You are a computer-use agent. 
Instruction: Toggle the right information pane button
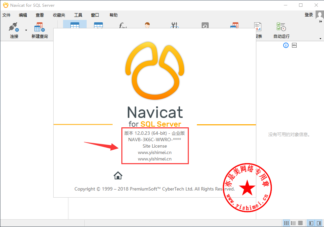point(319,223)
